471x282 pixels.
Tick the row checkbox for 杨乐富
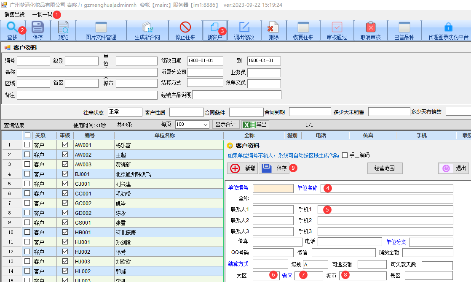(x=27, y=145)
